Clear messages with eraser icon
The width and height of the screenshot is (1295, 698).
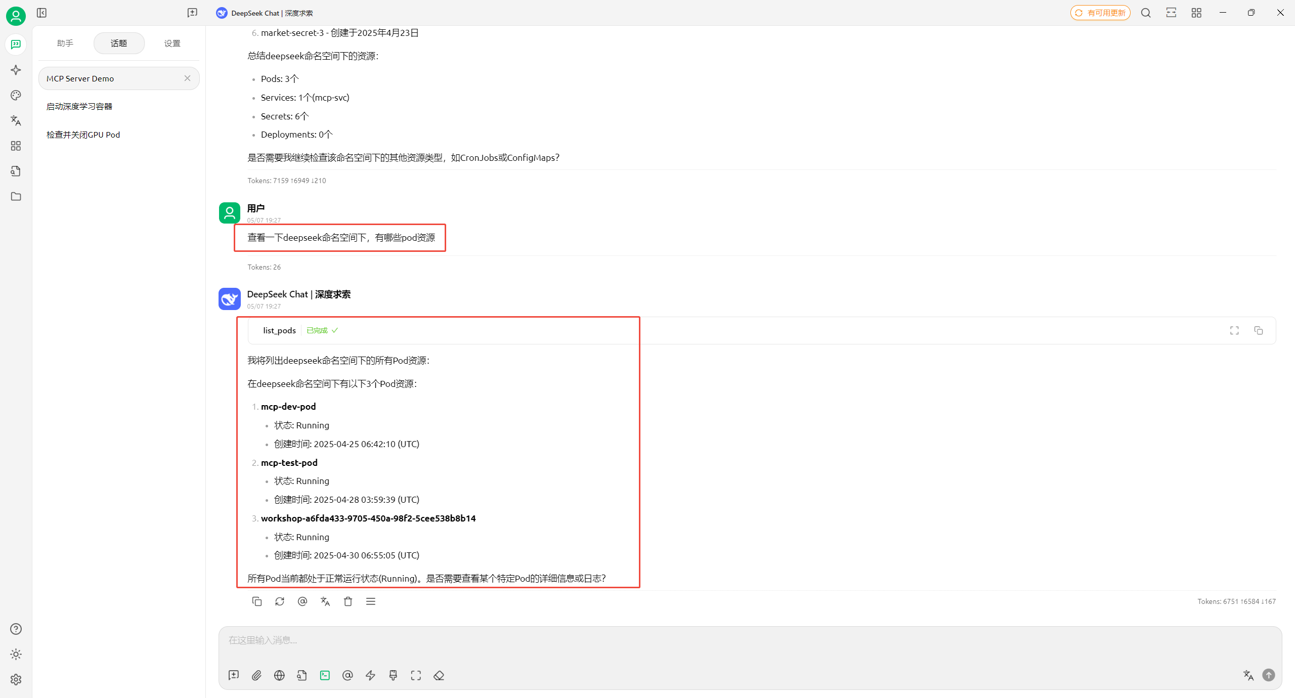(439, 675)
